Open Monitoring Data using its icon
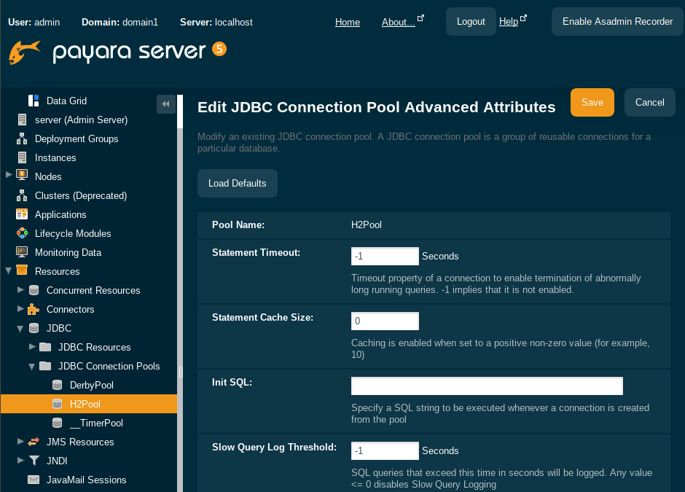 [x=20, y=252]
